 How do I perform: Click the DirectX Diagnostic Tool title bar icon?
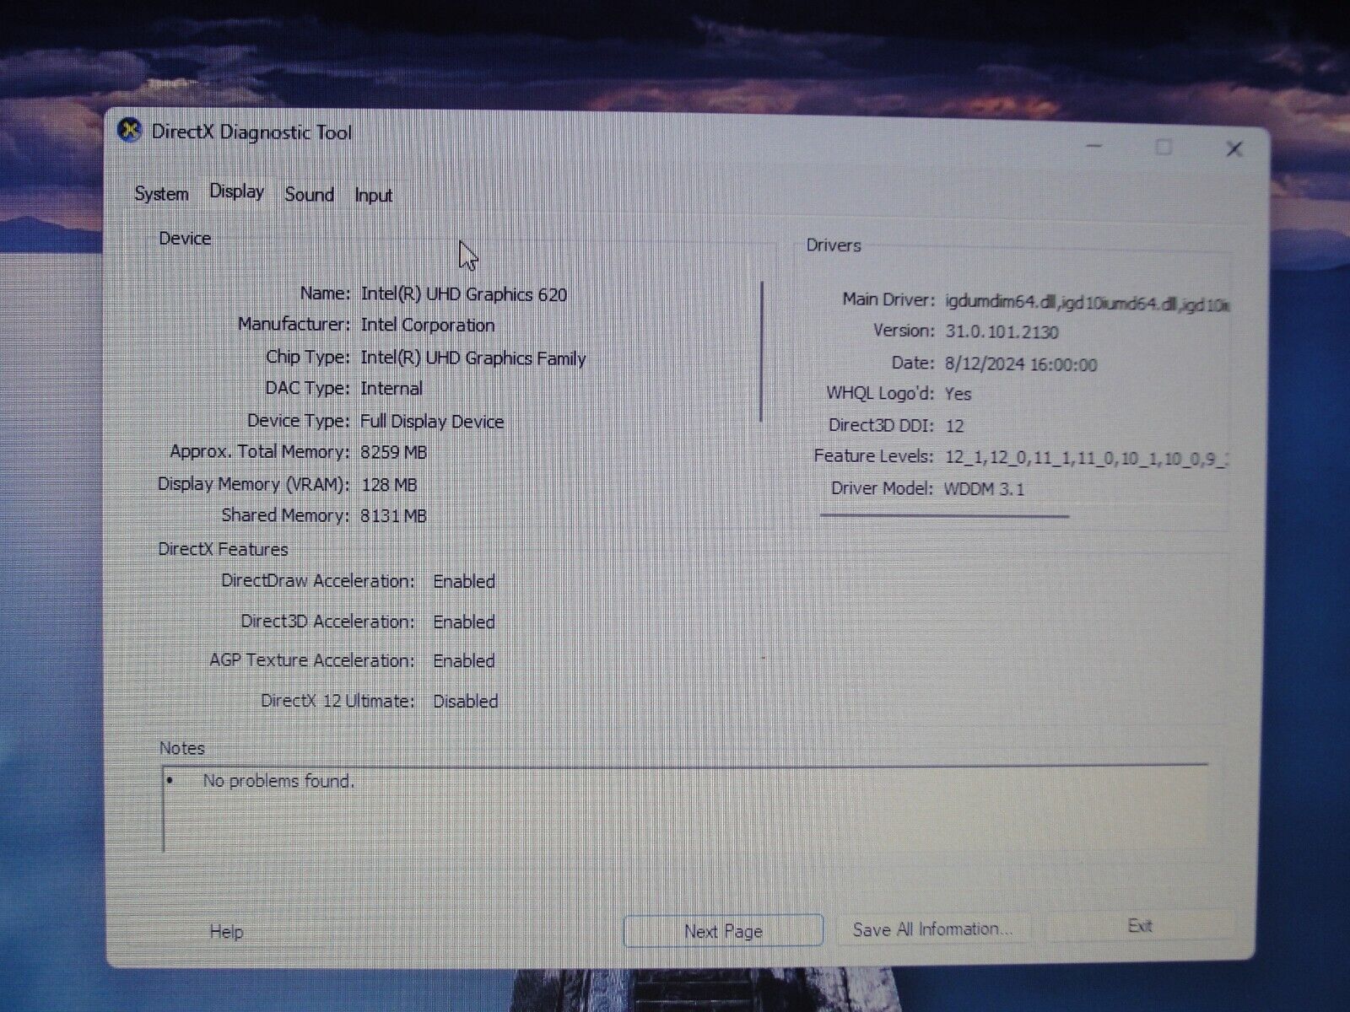[129, 132]
